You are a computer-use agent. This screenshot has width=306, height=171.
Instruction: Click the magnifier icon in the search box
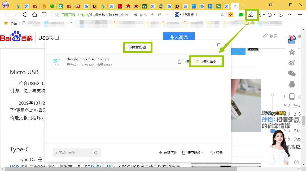222,15
